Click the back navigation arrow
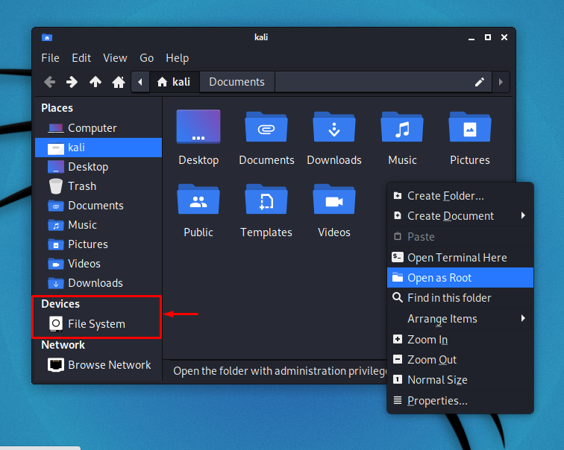The width and height of the screenshot is (564, 450). (x=49, y=82)
